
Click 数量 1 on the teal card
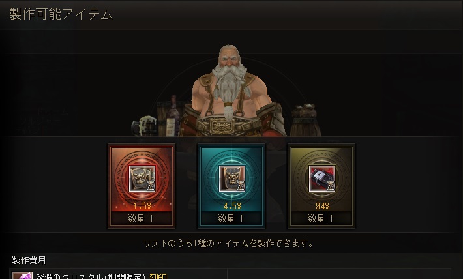(x=230, y=218)
